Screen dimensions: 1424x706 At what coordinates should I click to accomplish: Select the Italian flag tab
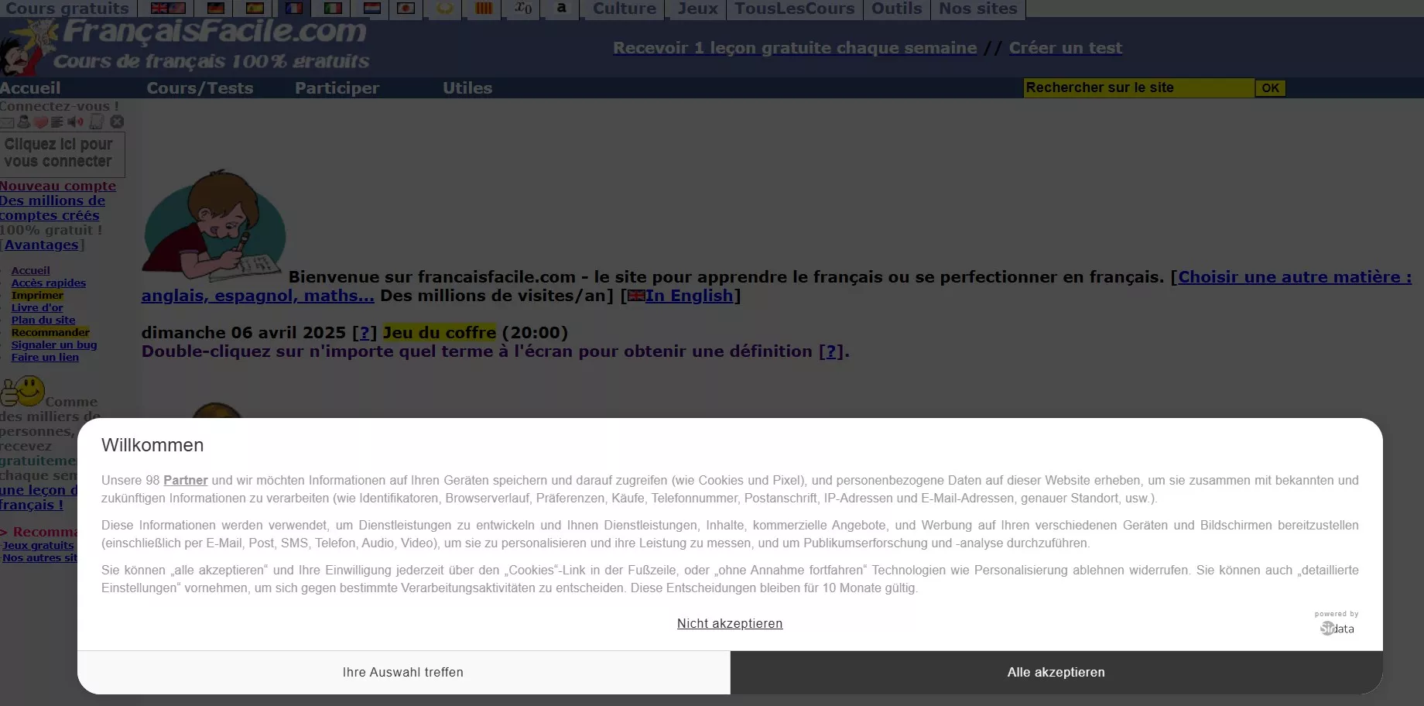point(333,9)
